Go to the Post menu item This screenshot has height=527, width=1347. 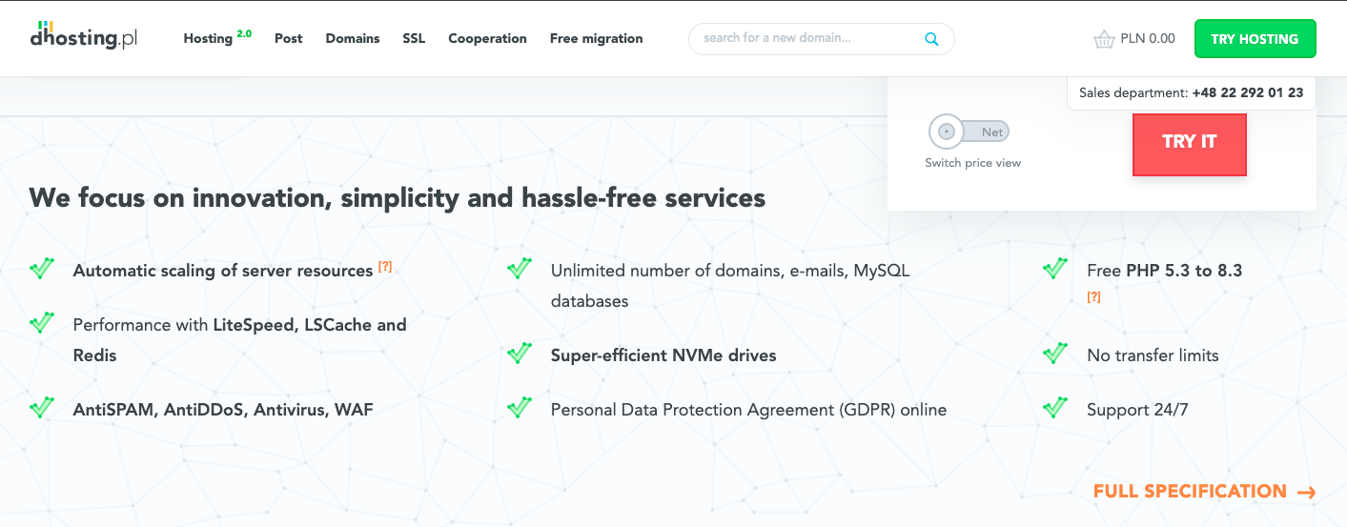tap(289, 39)
